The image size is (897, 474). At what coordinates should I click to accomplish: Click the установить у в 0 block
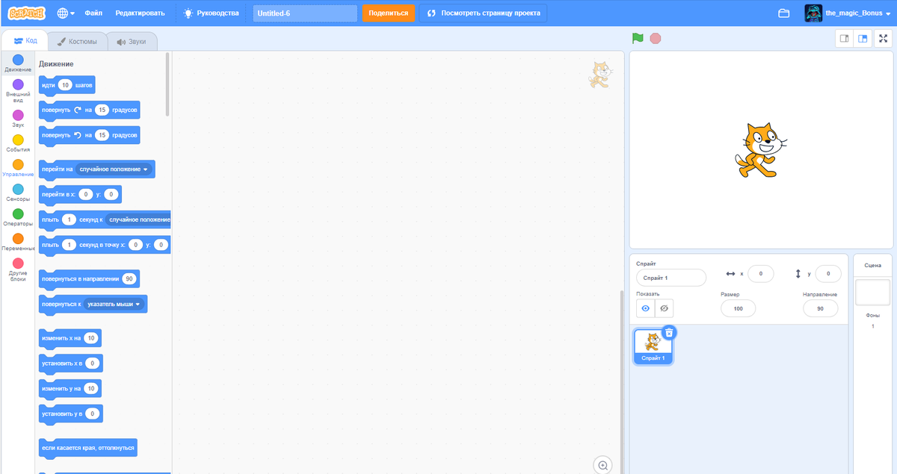pyautogui.click(x=70, y=414)
